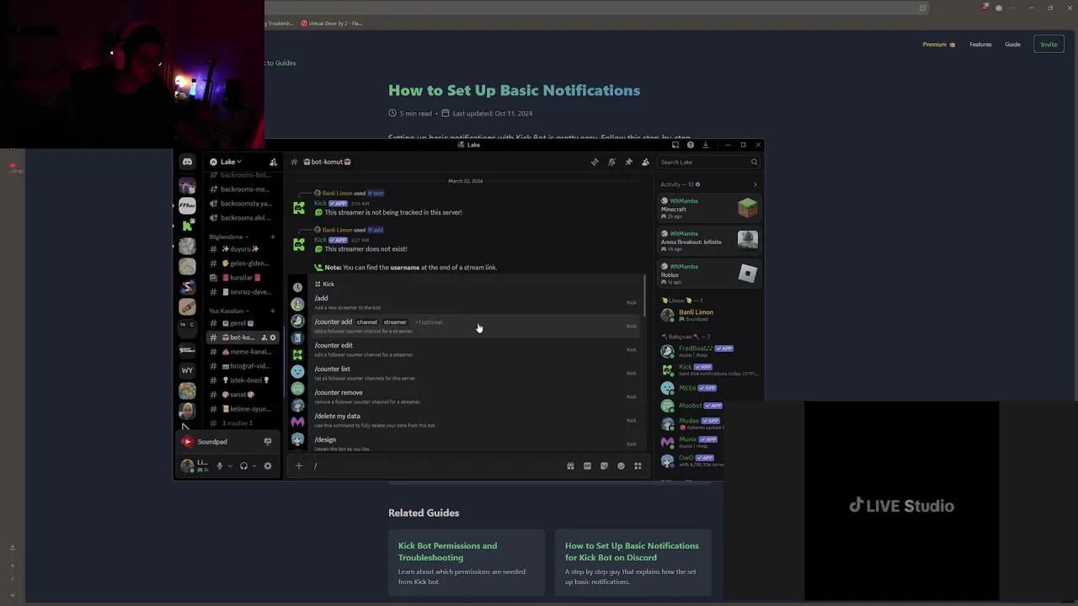
Task: Show frequently used commands clock icon
Action: [x=297, y=287]
